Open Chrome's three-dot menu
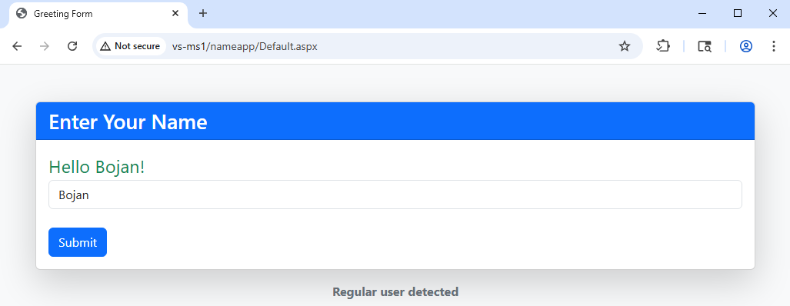This screenshot has height=306, width=790. [x=773, y=46]
